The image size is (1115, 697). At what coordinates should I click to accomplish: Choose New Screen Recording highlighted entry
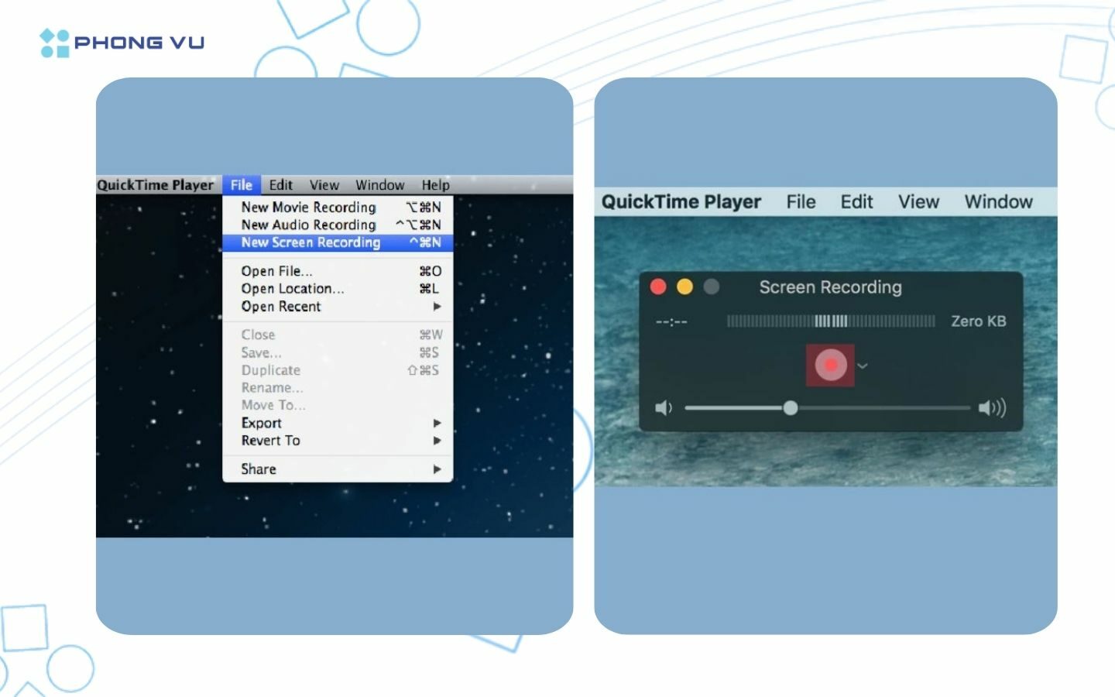[338, 242]
